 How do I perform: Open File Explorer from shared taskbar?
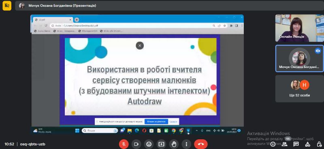(x=130, y=131)
